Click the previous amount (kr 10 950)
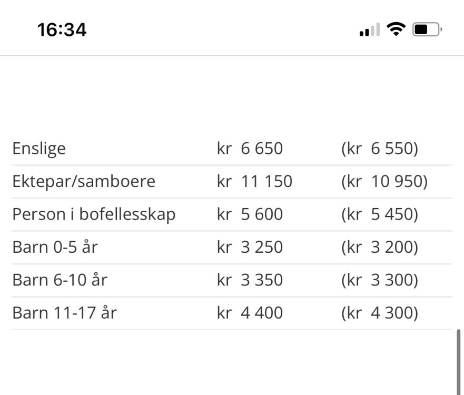Screen dimensions: 464x395 [x=384, y=181]
